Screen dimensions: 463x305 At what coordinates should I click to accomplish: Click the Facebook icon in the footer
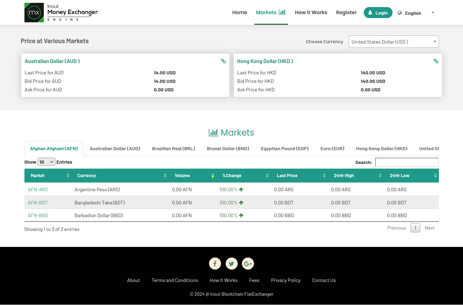tap(215, 264)
